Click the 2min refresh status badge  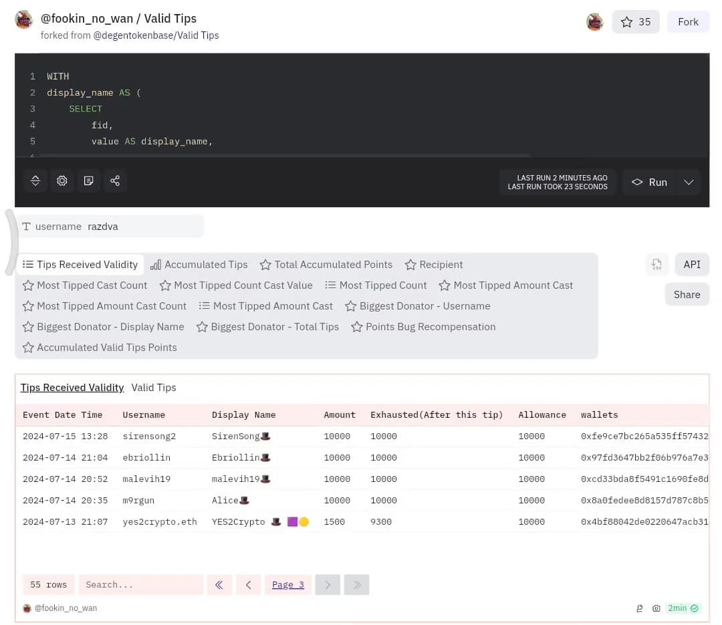coord(683,608)
